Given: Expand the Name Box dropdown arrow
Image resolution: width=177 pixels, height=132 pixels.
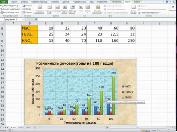Looking at the screenshot, I should tap(23, 19).
